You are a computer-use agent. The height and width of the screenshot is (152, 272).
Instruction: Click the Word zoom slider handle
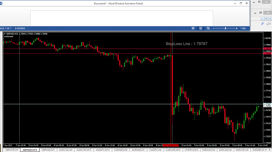pyautogui.click(x=225, y=28)
